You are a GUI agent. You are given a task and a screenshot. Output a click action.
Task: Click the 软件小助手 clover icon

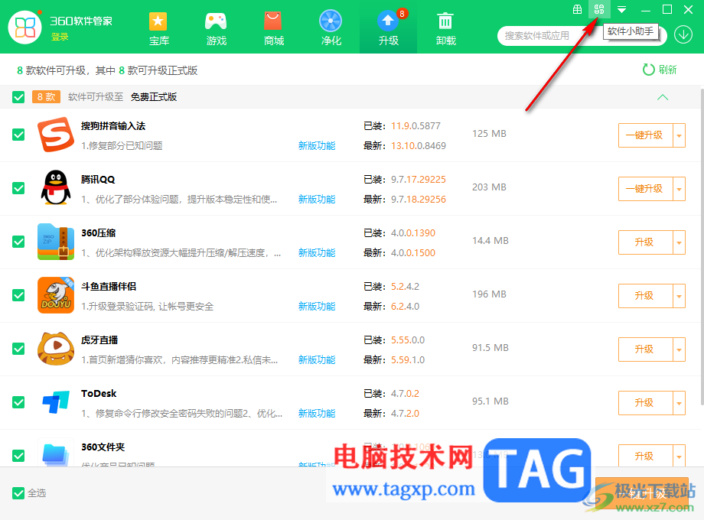click(x=599, y=9)
